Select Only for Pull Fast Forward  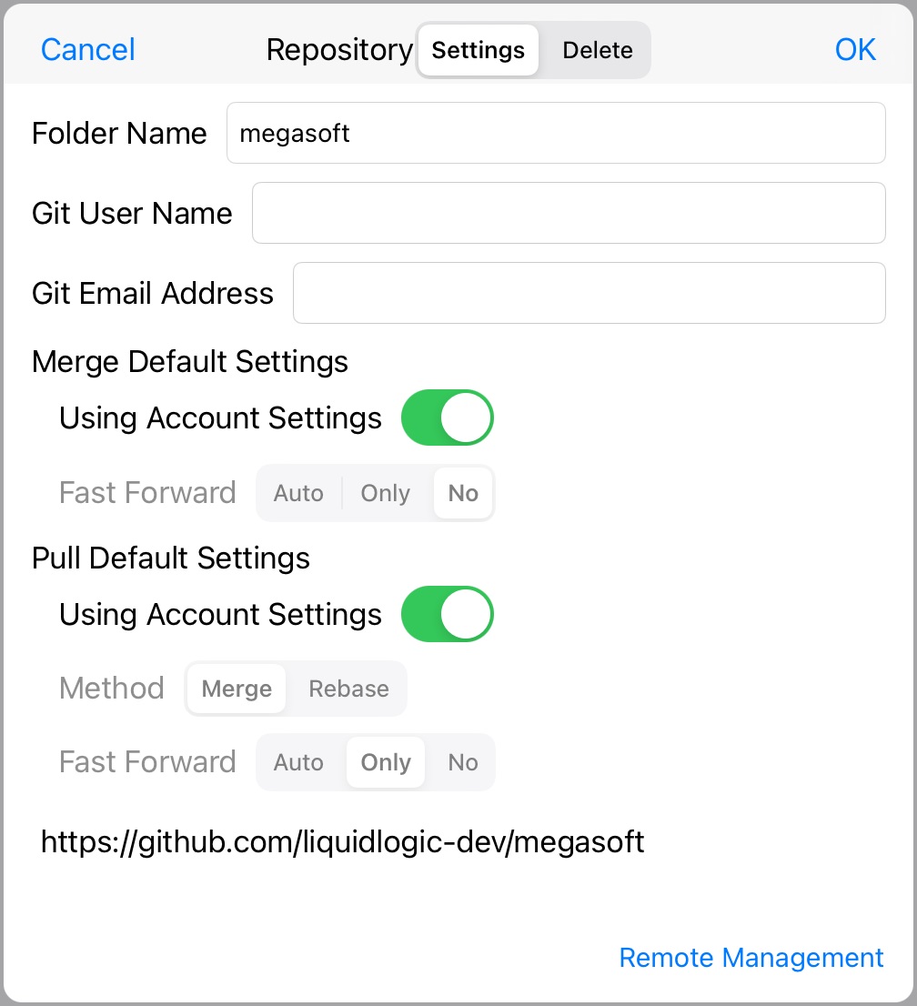385,762
